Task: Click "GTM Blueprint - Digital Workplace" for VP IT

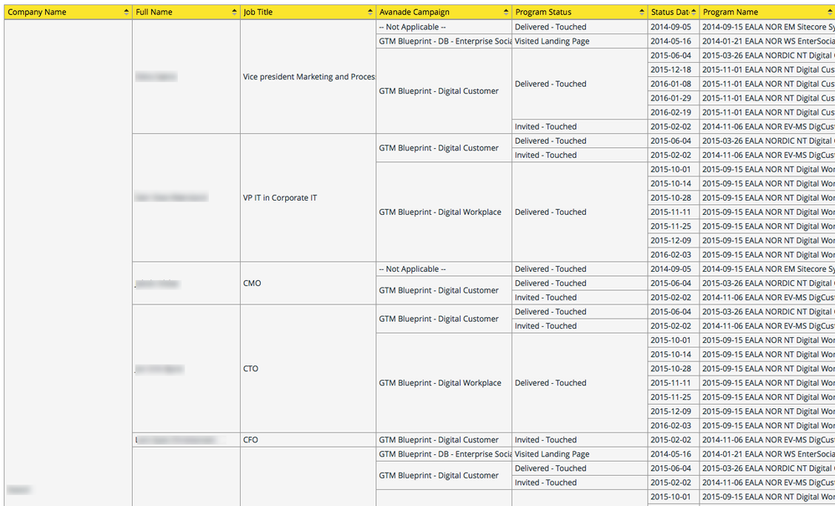Action: click(444, 212)
